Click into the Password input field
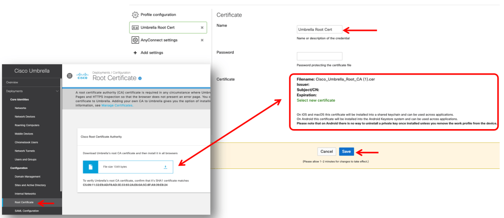 [319, 56]
